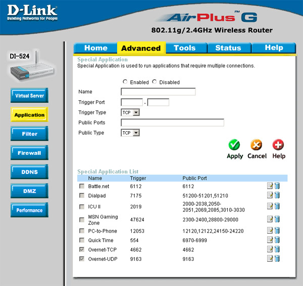Click the Public Ports input field
303x286 pixels.
click(x=172, y=123)
